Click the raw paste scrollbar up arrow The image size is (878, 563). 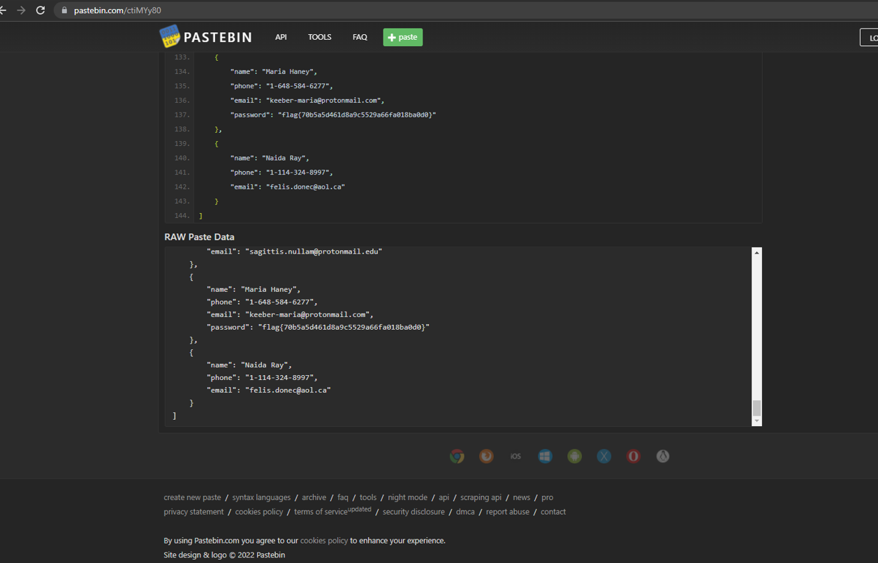tap(756, 253)
